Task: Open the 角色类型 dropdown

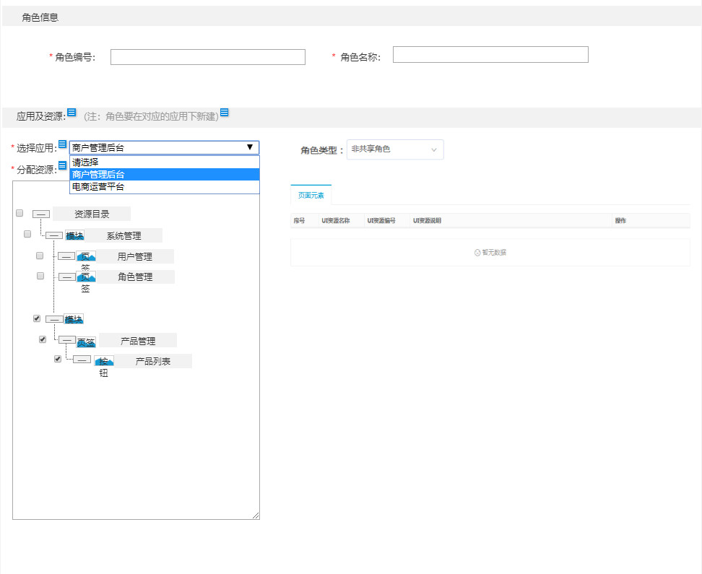Action: [x=395, y=149]
